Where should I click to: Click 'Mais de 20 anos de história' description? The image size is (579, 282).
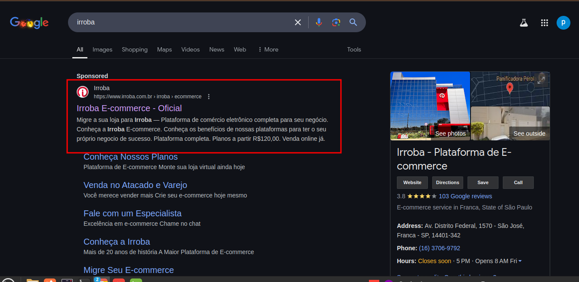[169, 252]
